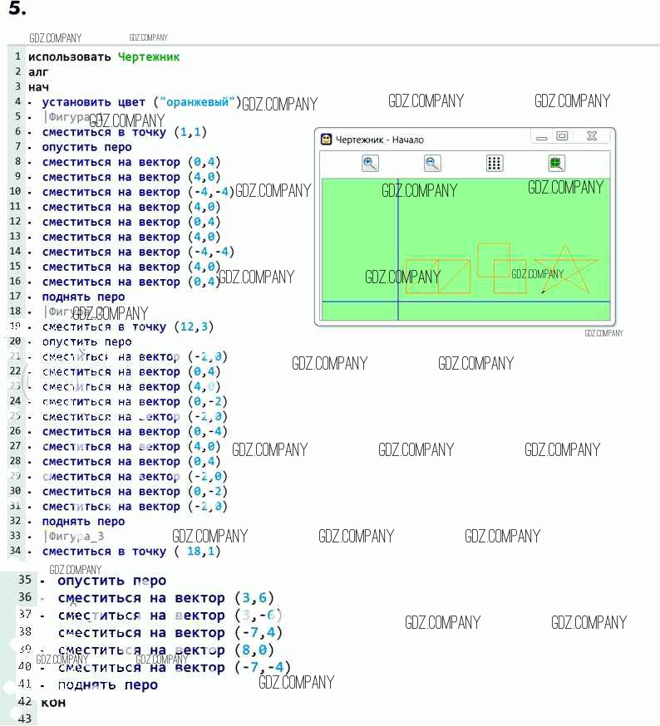Click the Чертежник window app icon

(x=327, y=140)
